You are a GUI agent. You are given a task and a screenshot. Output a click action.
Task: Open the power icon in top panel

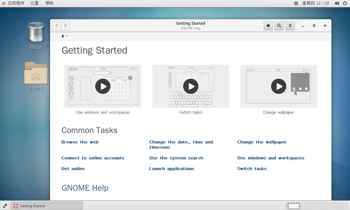pos(345,3)
